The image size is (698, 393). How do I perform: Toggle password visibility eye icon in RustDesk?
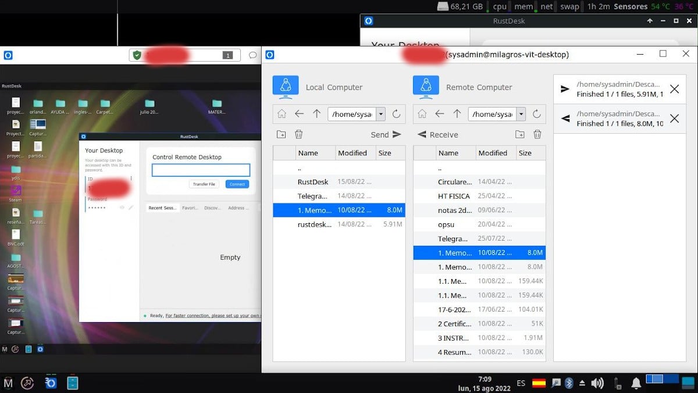pos(122,208)
